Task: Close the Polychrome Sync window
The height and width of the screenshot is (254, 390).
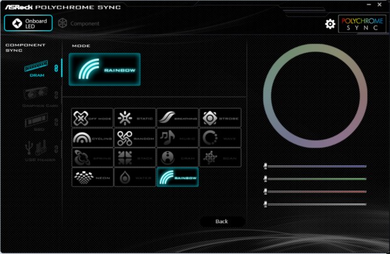Action: (379, 4)
